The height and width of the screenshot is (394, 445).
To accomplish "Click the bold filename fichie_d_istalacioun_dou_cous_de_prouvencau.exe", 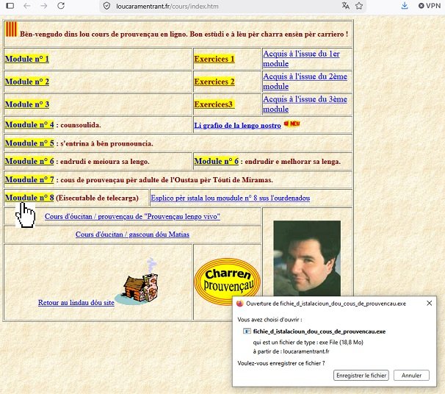I will tap(319, 332).
